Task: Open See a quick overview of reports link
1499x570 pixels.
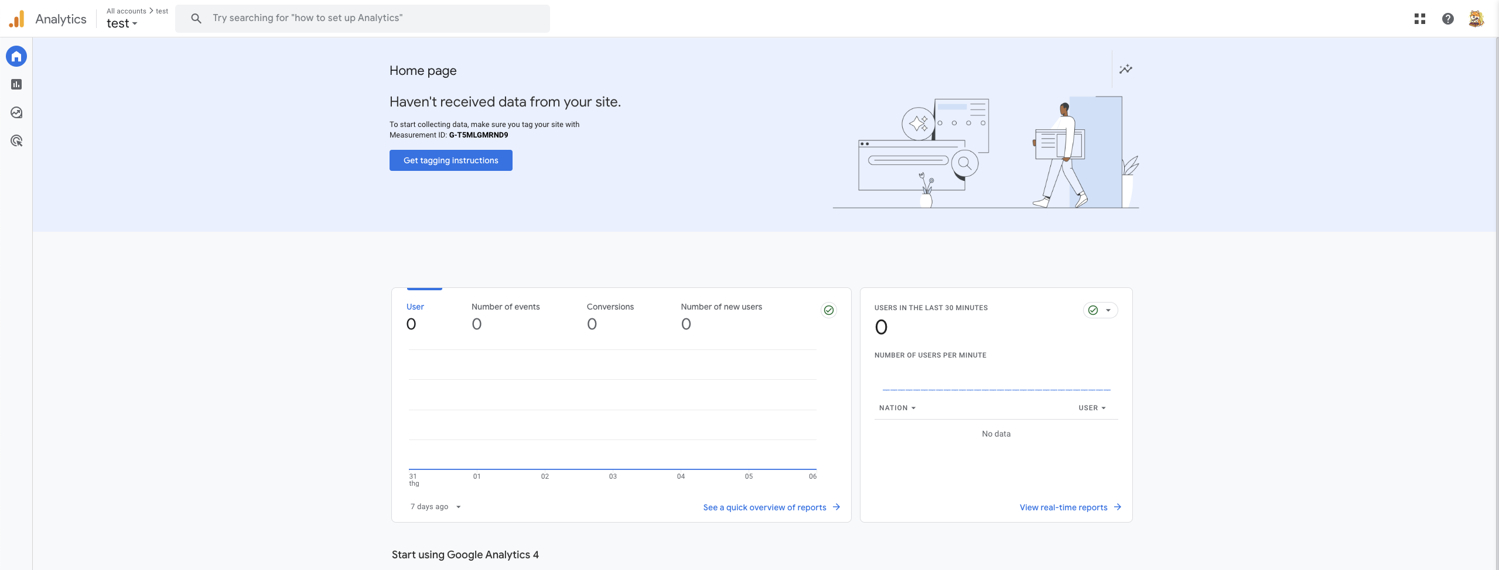Action: pyautogui.click(x=764, y=507)
